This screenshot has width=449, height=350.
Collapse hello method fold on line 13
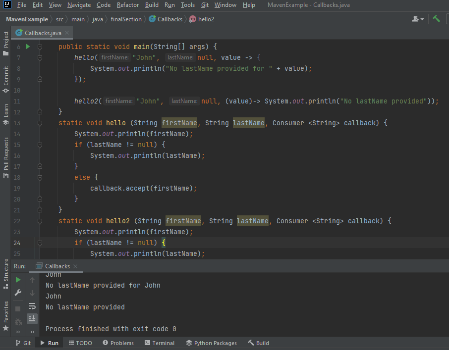coord(40,123)
